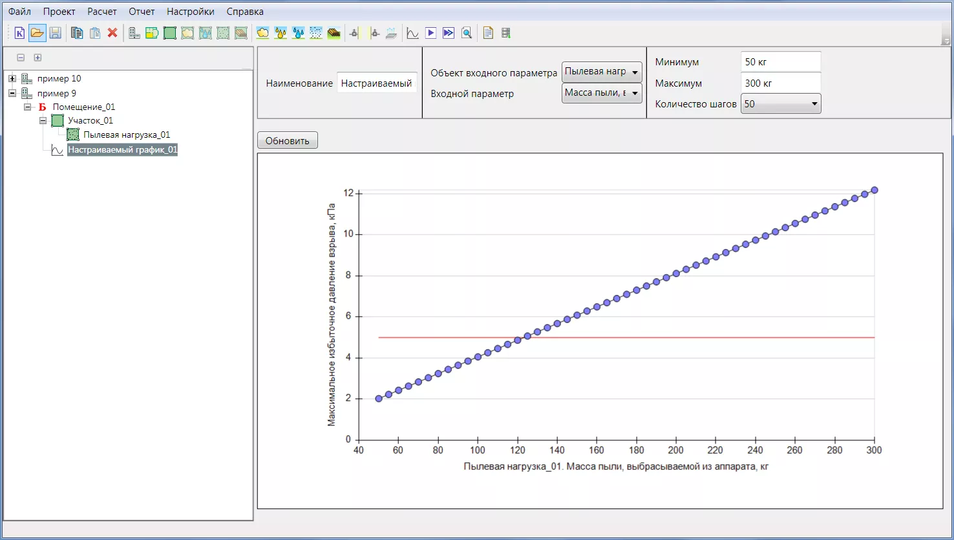Screen dimensions: 954x540
Task: Collapse the Участок_01 tree node
Action: pos(43,121)
